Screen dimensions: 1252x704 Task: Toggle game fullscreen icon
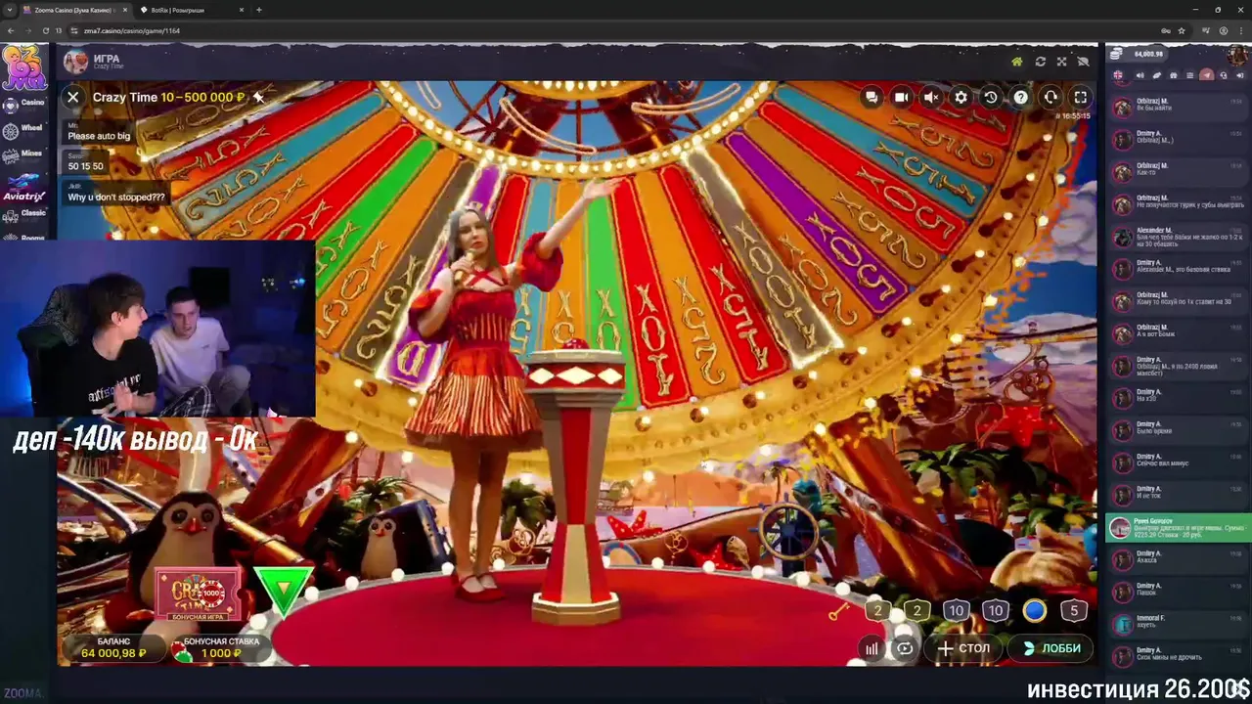click(1080, 97)
